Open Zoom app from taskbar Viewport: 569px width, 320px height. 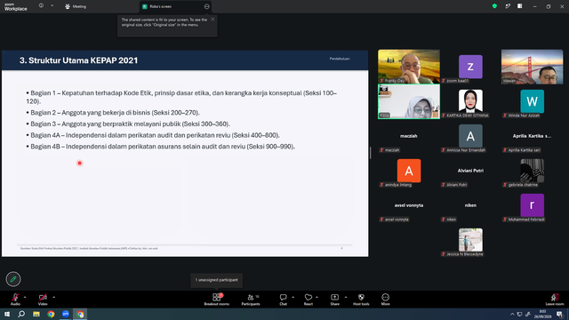[x=66, y=314]
